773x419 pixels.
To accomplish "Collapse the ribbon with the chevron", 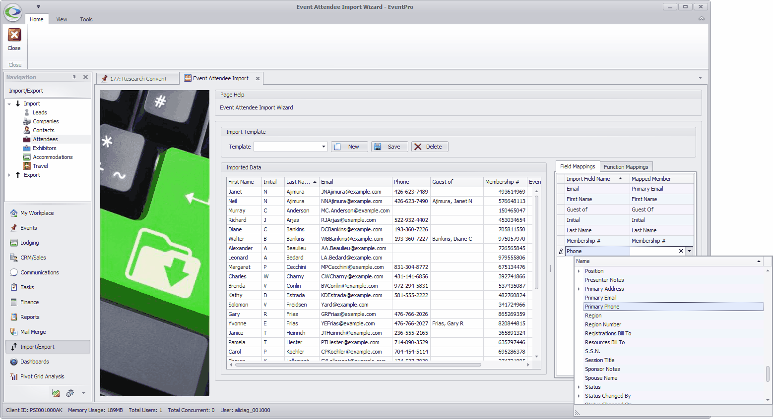I will (701, 19).
